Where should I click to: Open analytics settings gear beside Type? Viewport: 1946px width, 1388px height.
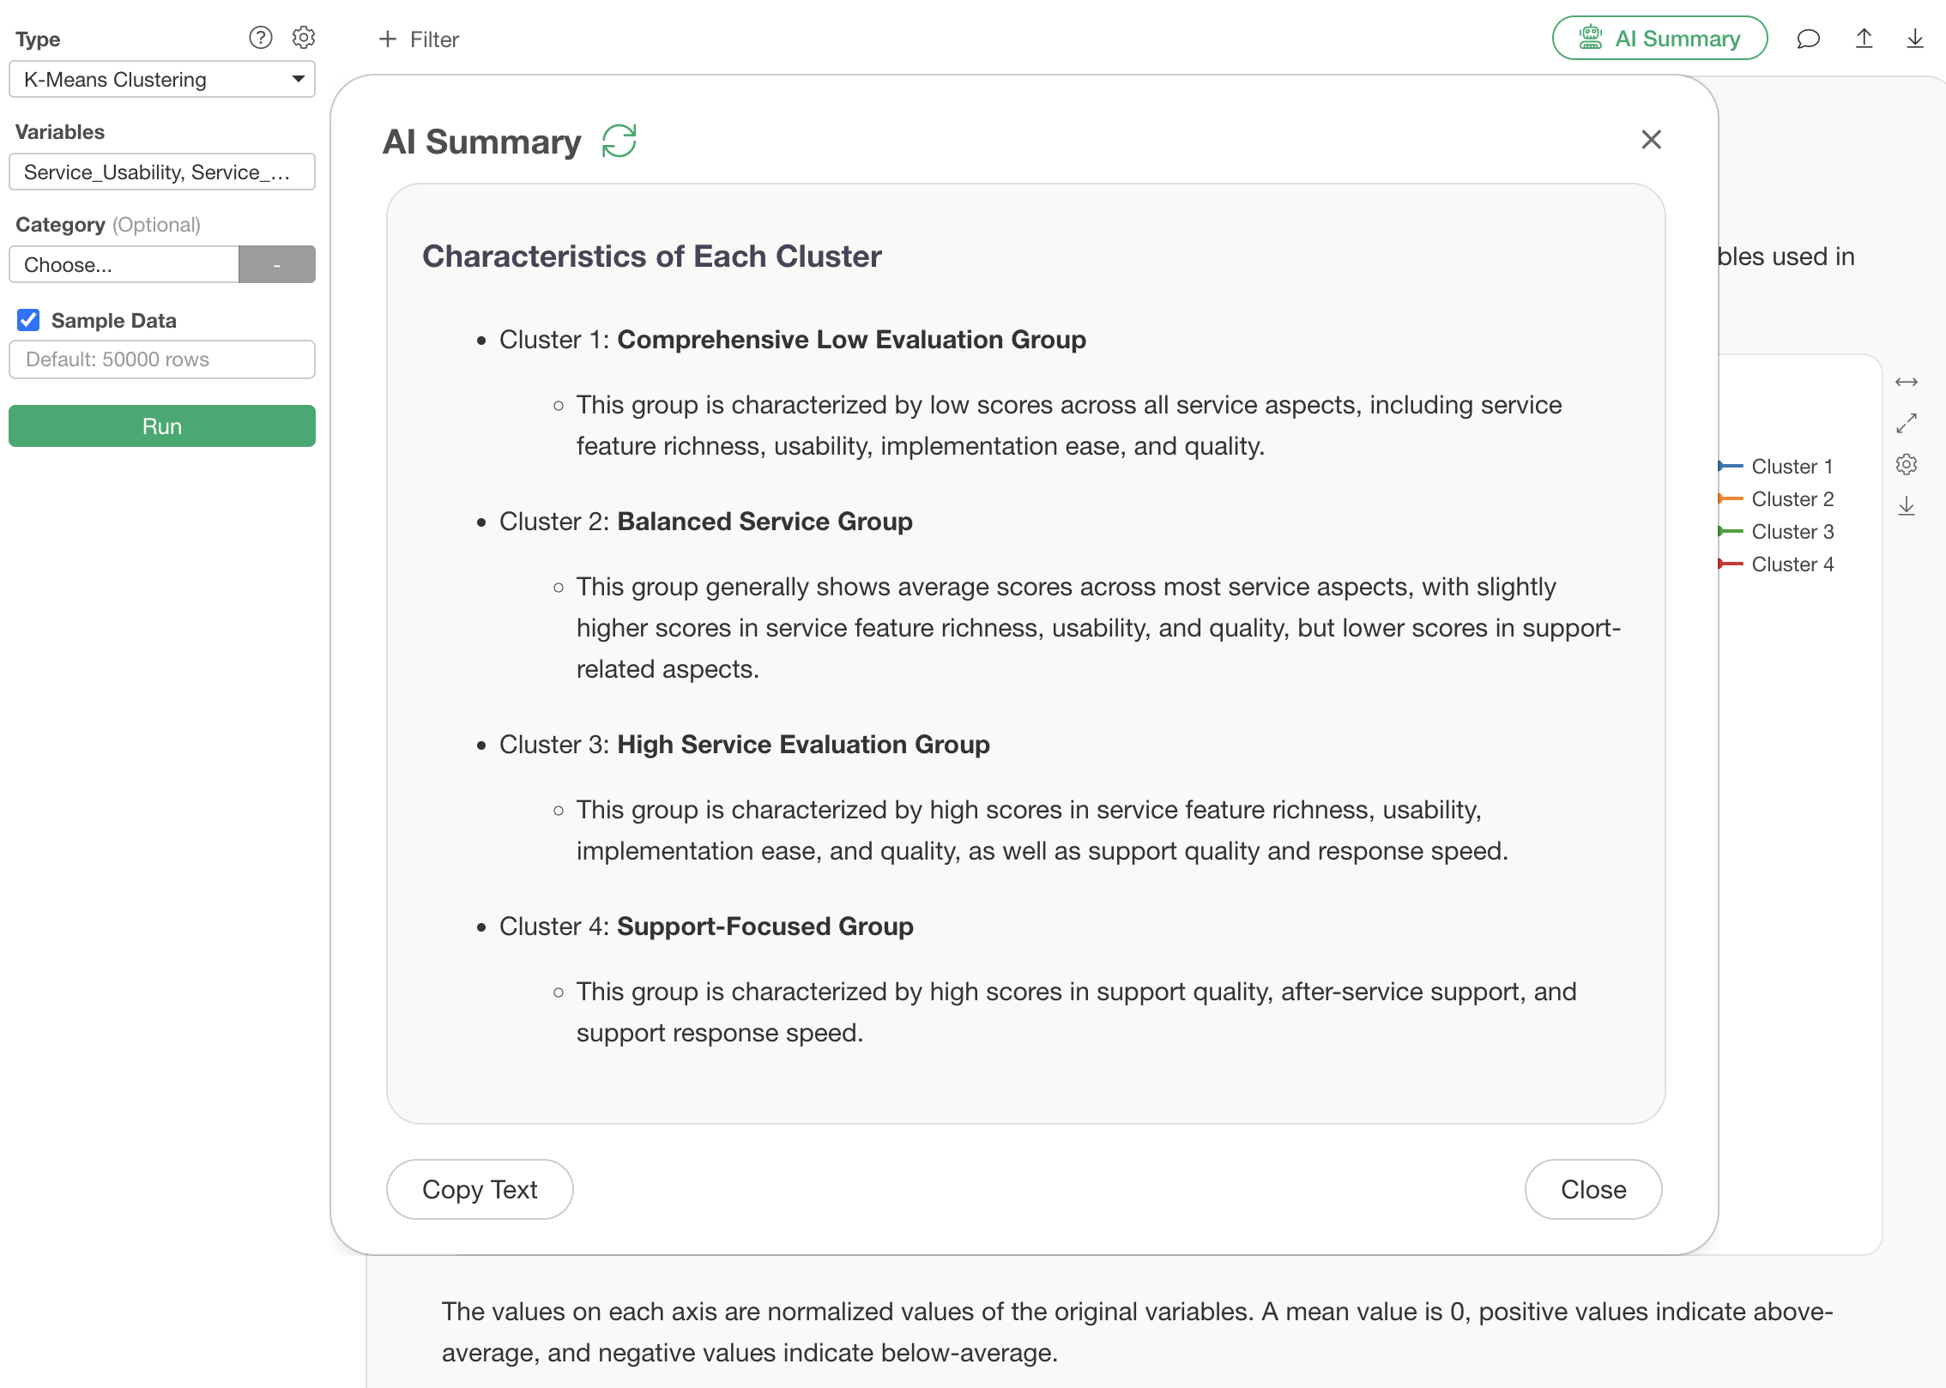304,38
